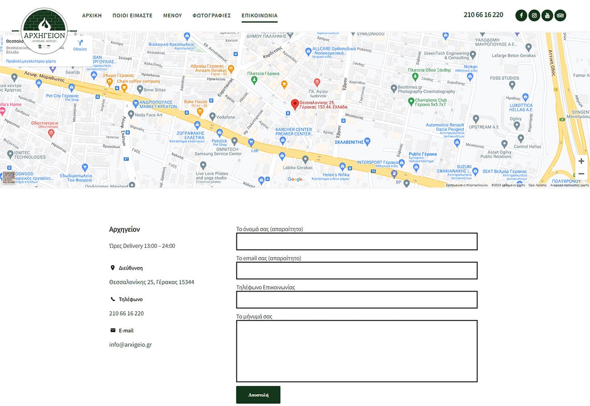590x406 pixels.
Task: Click the red location pin on map
Action: click(295, 104)
